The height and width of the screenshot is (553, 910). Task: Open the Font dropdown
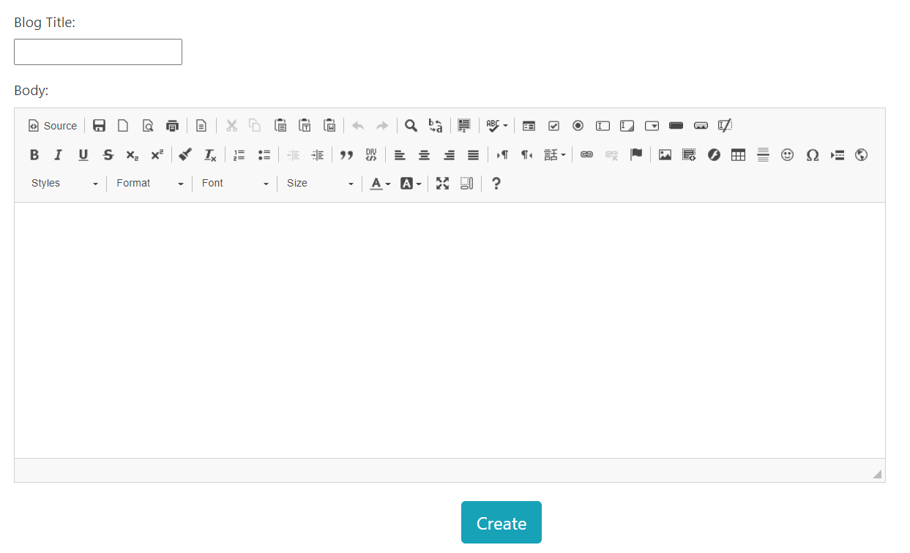click(x=234, y=183)
